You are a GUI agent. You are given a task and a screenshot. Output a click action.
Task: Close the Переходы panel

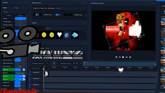[86, 43]
